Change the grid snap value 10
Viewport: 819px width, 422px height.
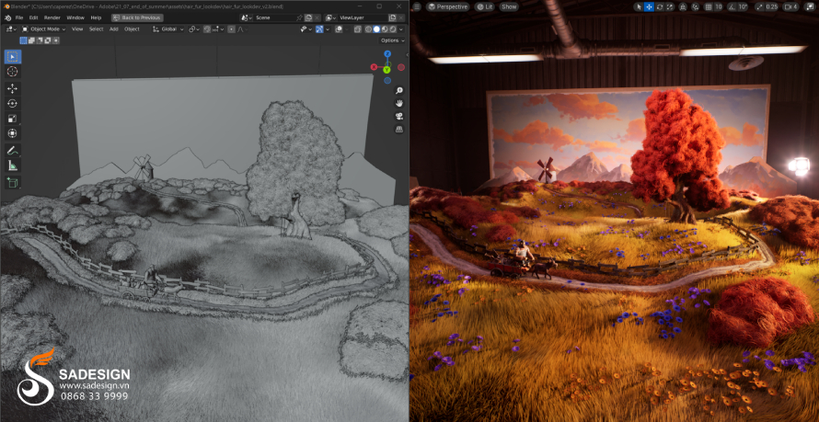tap(719, 6)
